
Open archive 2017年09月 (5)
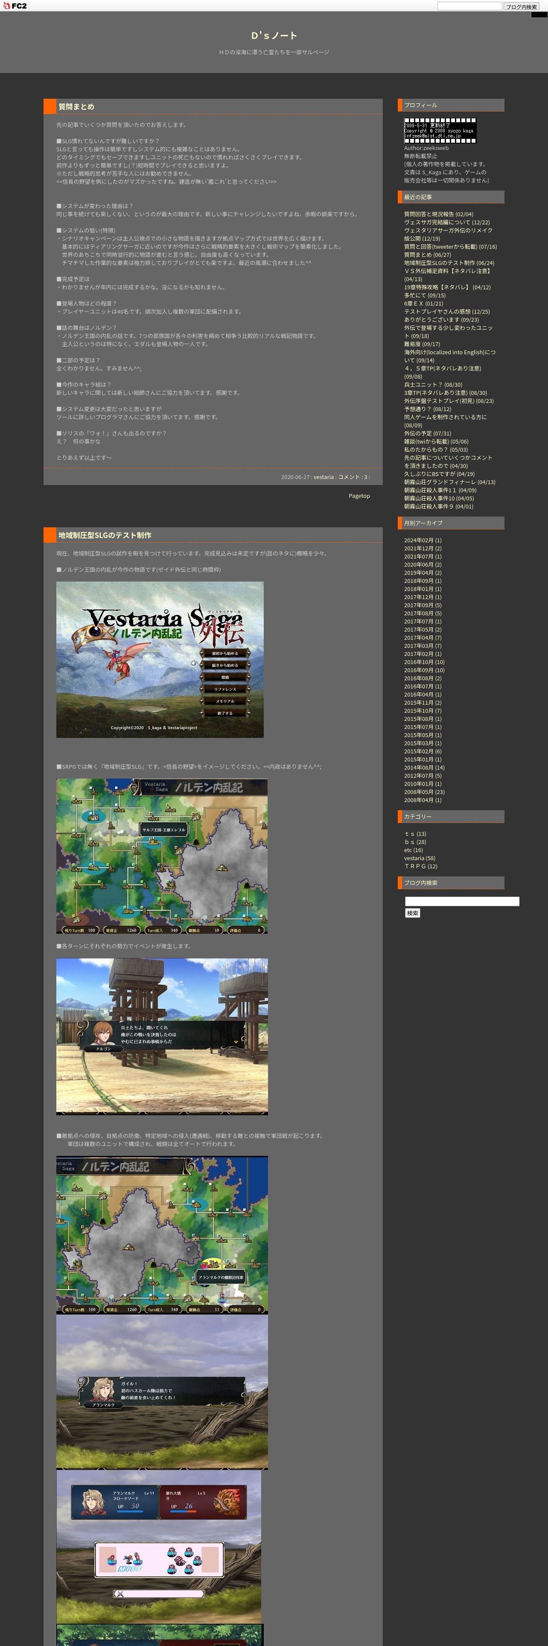[423, 605]
